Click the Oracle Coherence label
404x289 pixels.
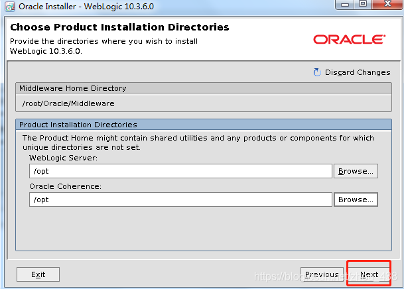[x=66, y=186]
